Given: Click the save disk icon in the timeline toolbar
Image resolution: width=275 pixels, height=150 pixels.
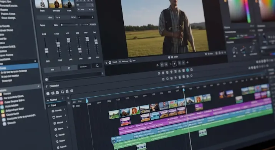Looking at the screenshot, I should coord(53,93).
